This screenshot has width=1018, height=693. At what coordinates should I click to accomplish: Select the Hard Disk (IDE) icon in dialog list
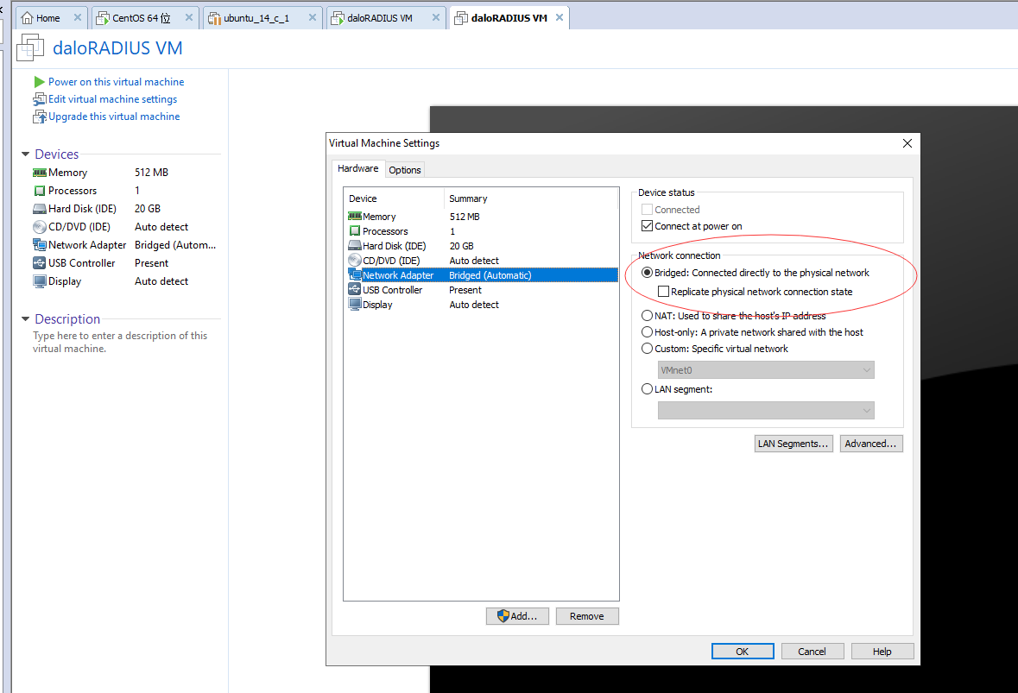pyautogui.click(x=354, y=246)
